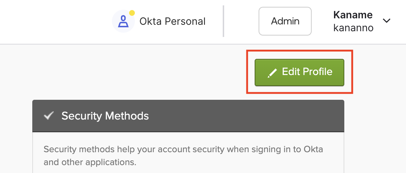Click the Edit Profile label text
This screenshot has width=406, height=173.
click(307, 71)
